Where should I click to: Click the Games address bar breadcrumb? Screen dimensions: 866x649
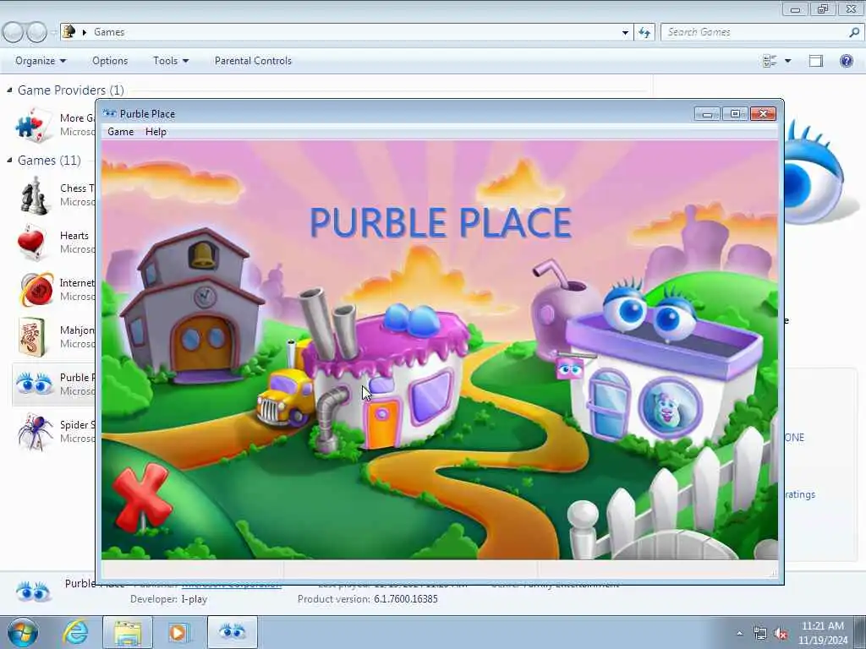(x=109, y=32)
